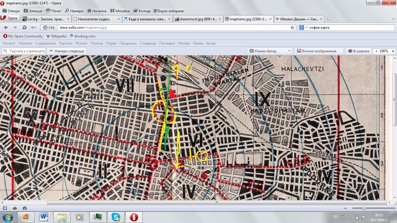This screenshot has width=397, height=223.
Task: Click the Opera Turbo status bar icon
Action: (x=25, y=208)
